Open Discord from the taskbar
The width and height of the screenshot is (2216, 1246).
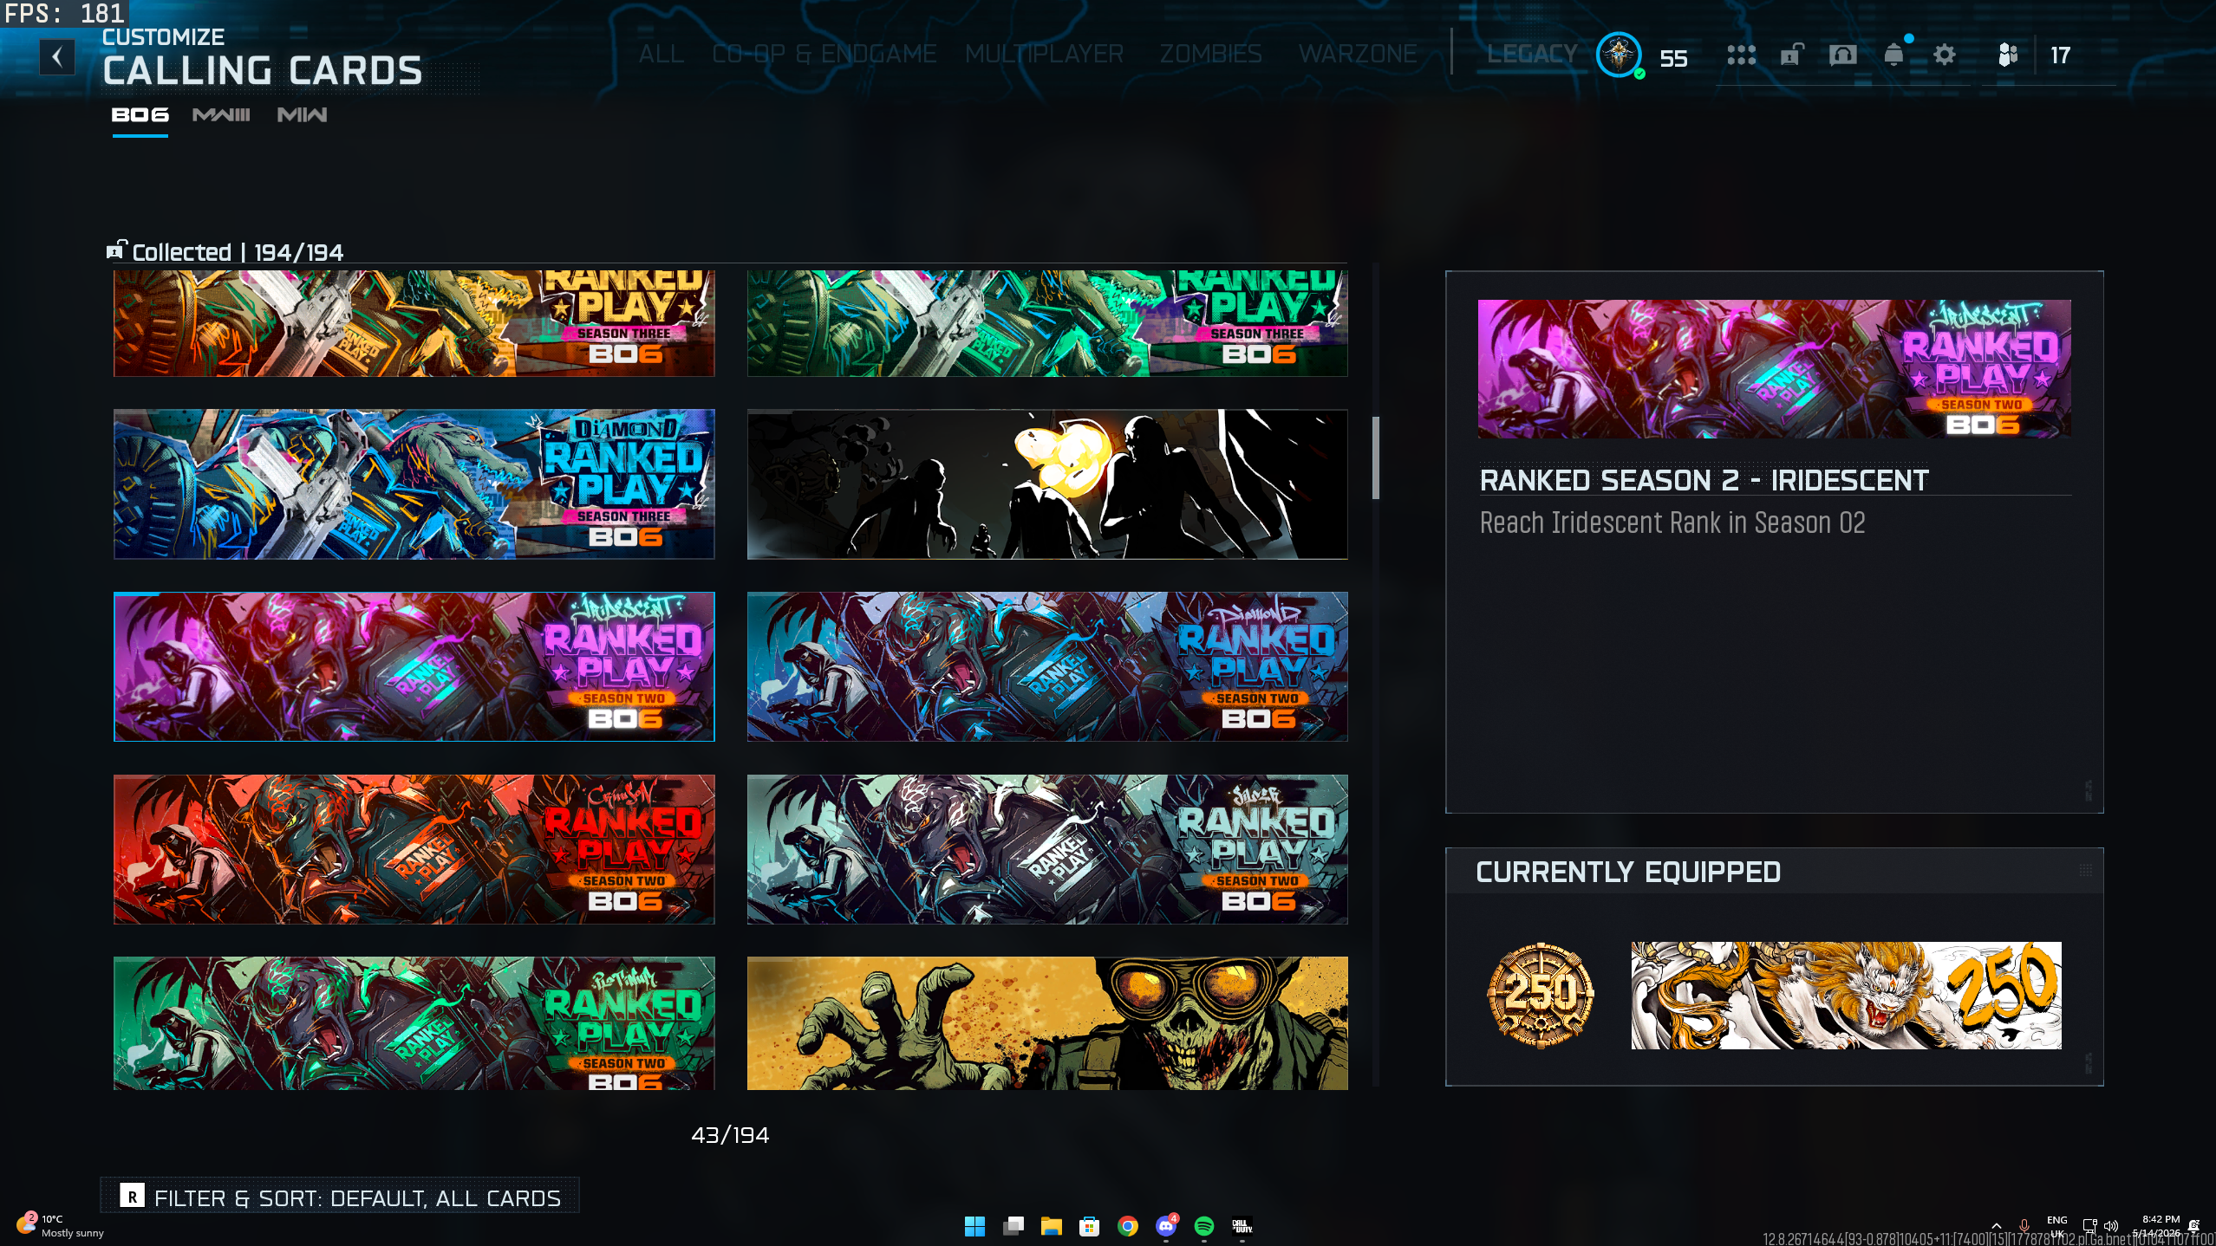point(1166,1226)
